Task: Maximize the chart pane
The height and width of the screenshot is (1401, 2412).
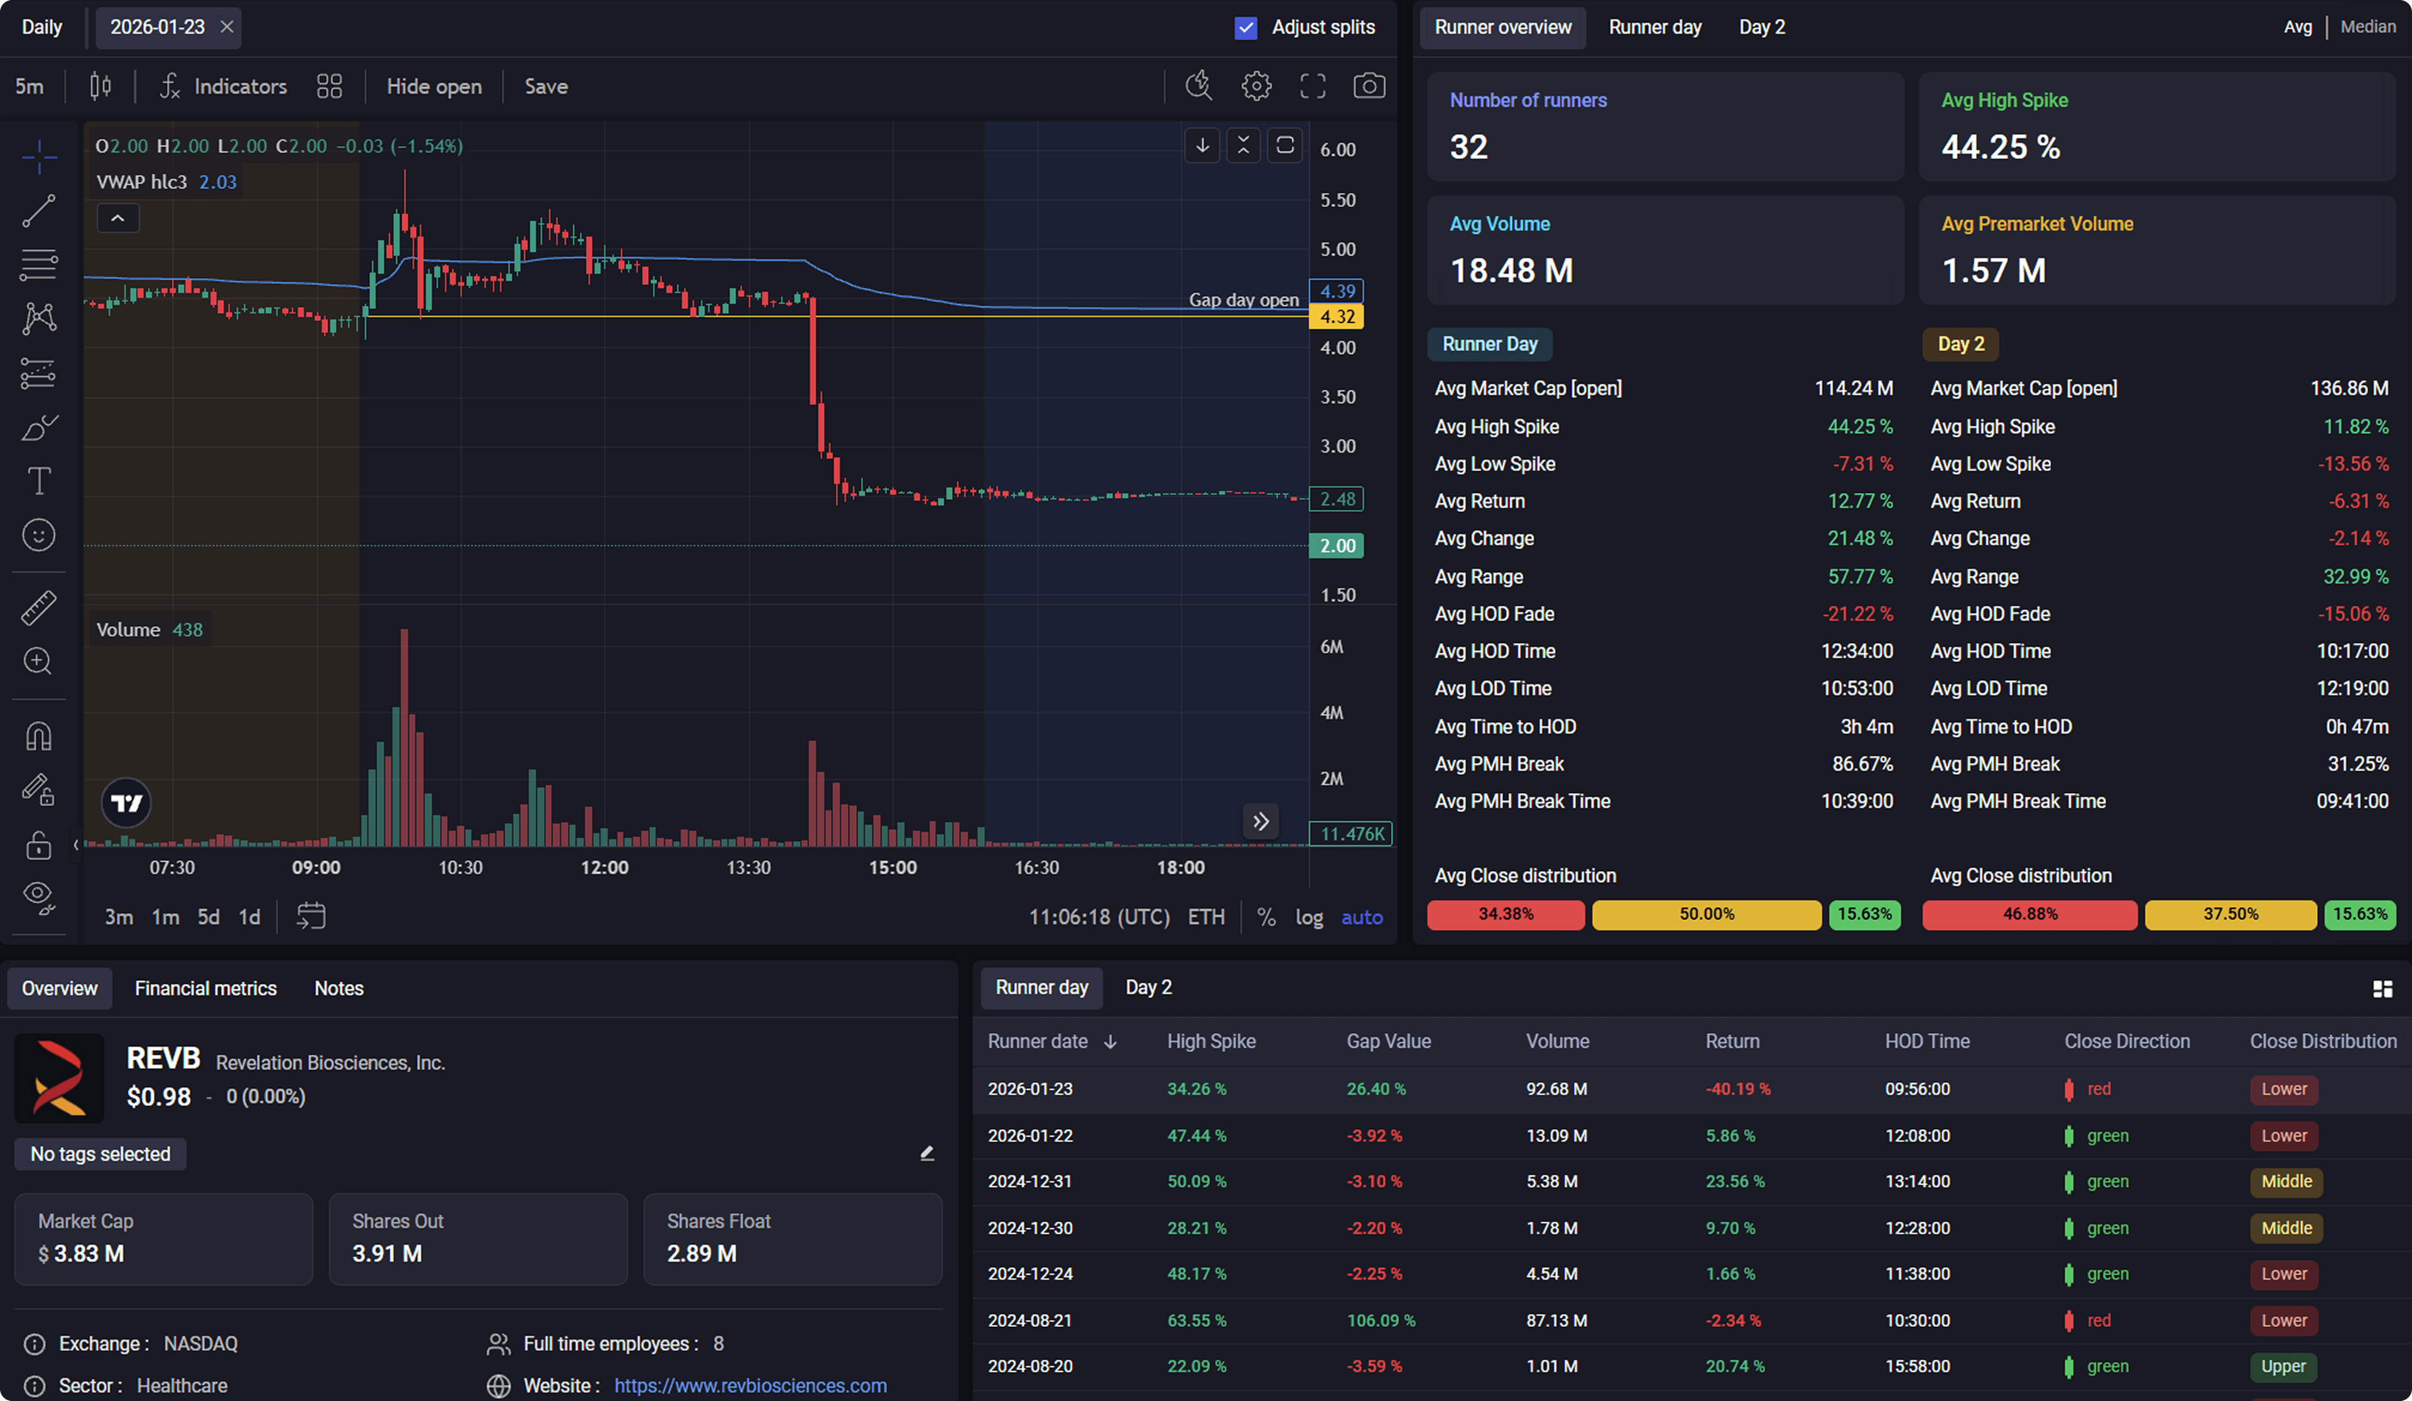Action: coord(1285,146)
